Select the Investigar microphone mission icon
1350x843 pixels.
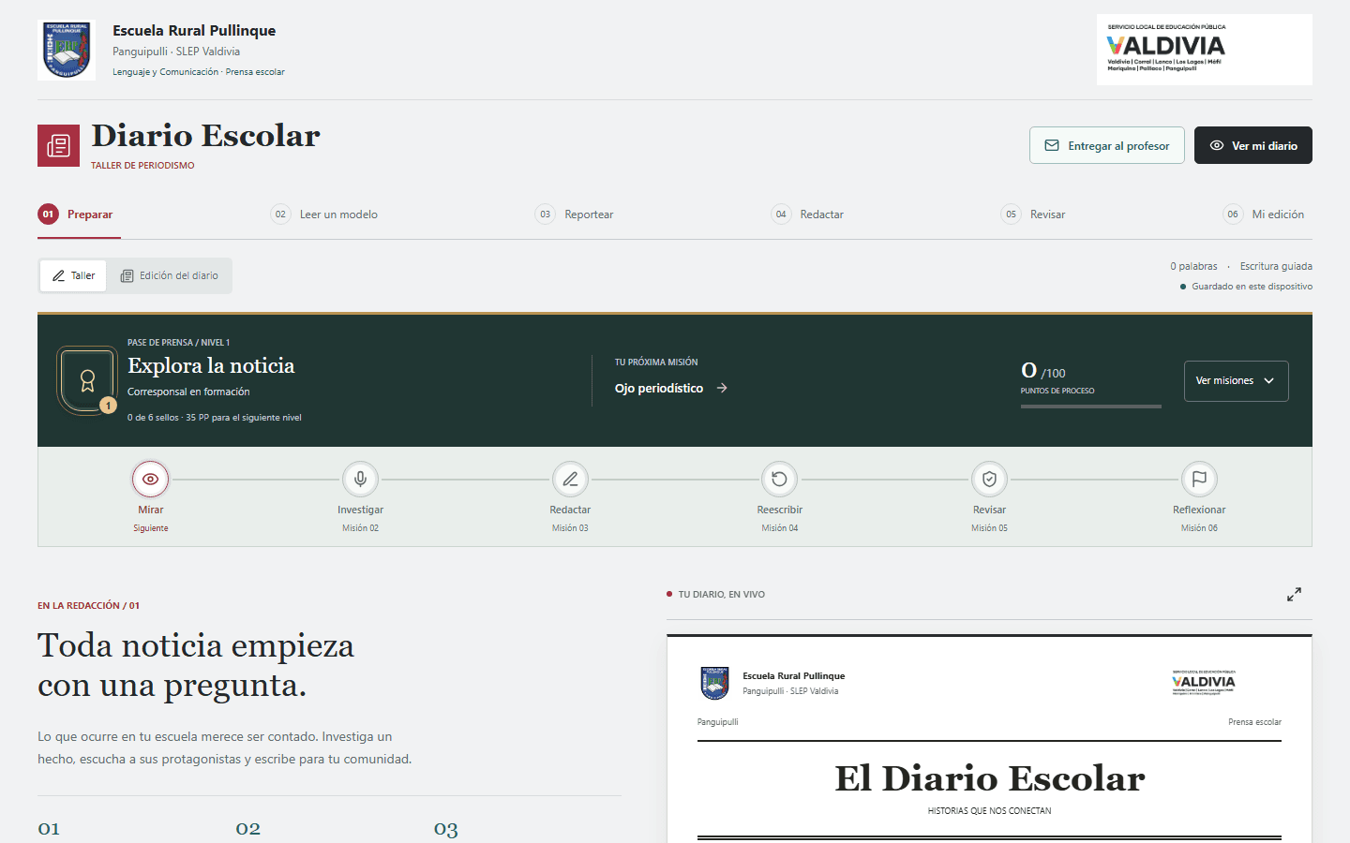(x=360, y=480)
